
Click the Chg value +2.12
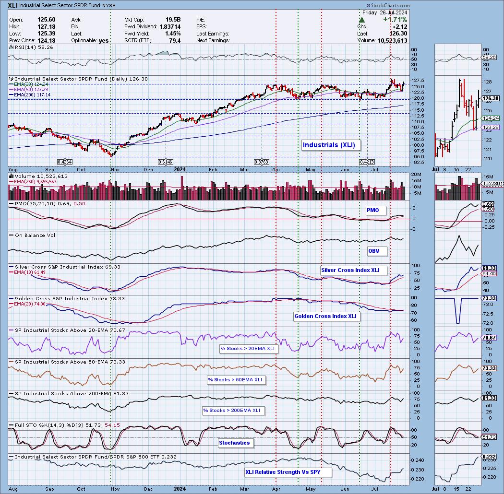pos(399,27)
